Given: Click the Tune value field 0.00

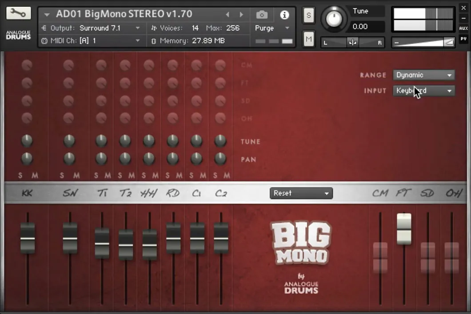Looking at the screenshot, I should (367, 27).
